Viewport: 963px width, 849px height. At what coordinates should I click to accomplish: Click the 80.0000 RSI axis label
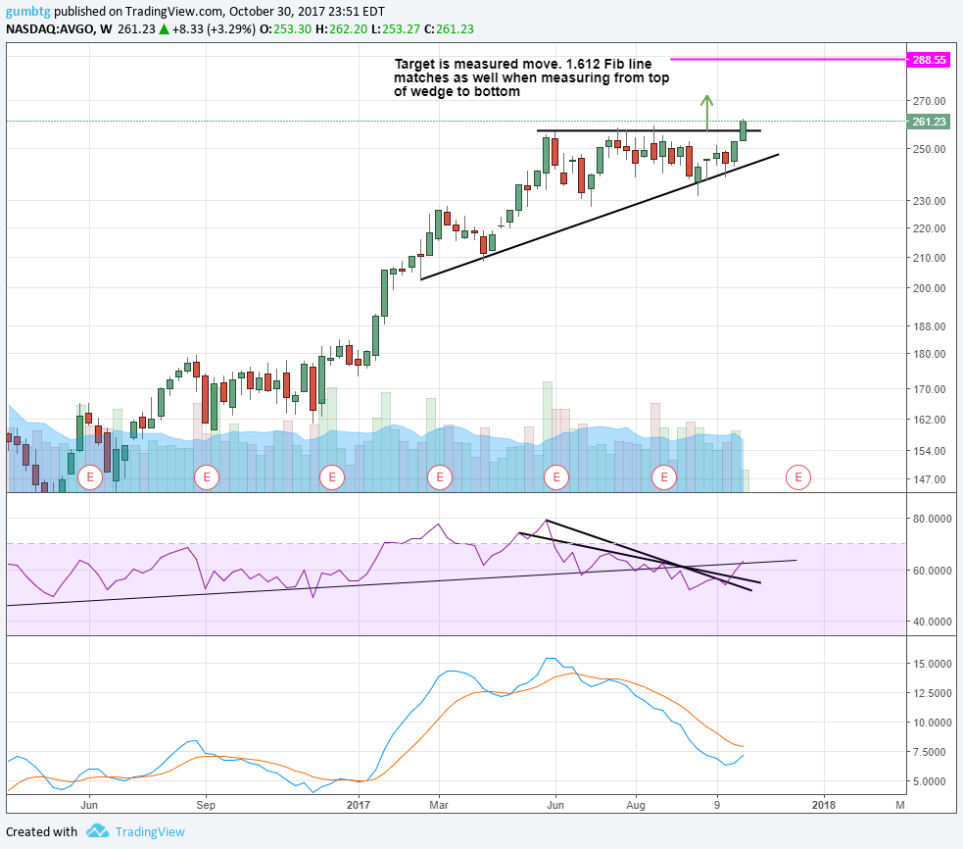pos(933,519)
